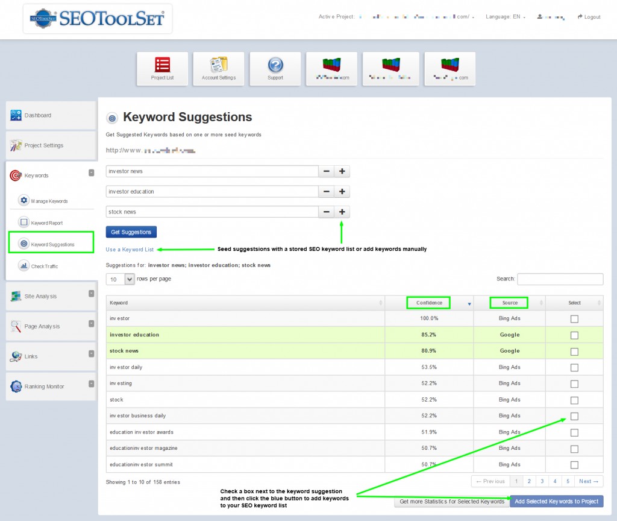
Task: Sort table by Confidence column
Action: pyautogui.click(x=429, y=303)
